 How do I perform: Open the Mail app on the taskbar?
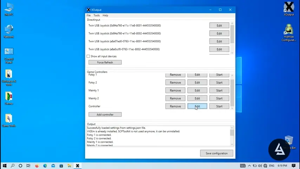tap(53, 166)
